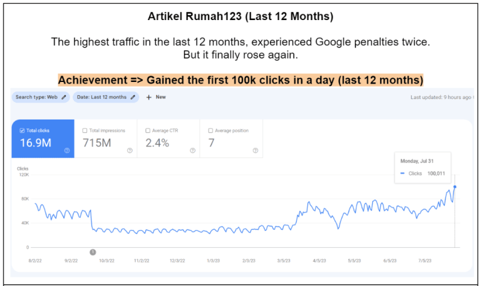This screenshot has height=286, width=481.
Task: Select the 715M Total impressions card
Action: click(106, 138)
